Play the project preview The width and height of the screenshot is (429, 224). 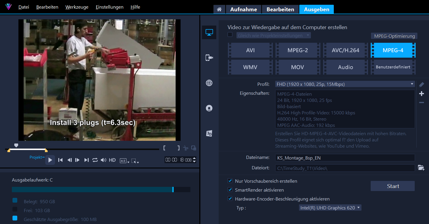pos(50,160)
